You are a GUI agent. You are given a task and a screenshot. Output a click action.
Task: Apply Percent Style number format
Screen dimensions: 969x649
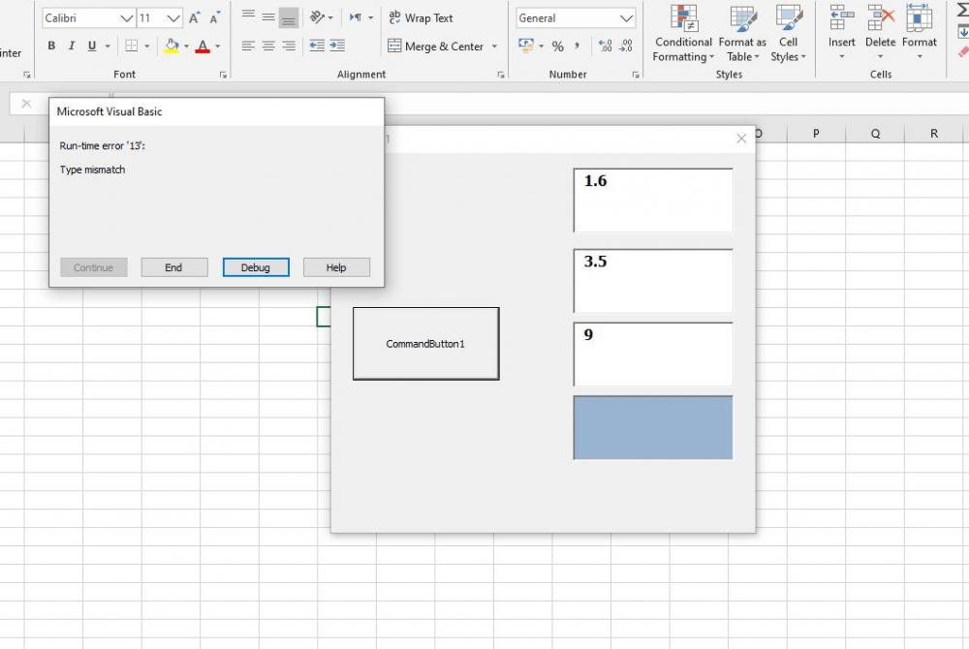click(x=557, y=46)
